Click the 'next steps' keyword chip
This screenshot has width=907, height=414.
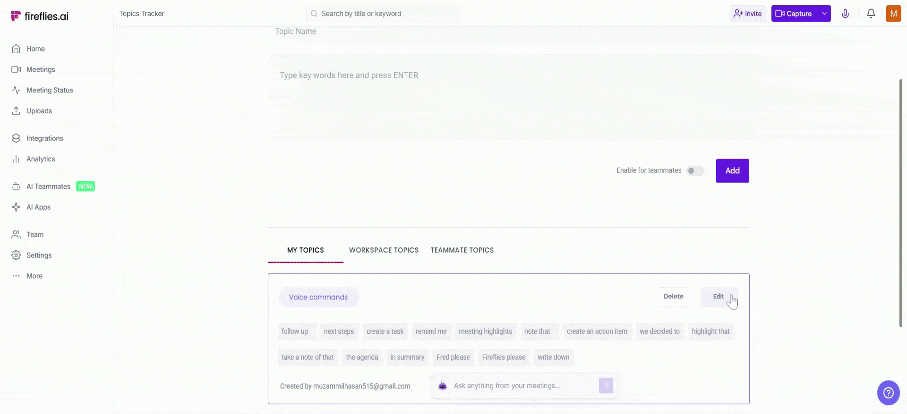coord(339,331)
